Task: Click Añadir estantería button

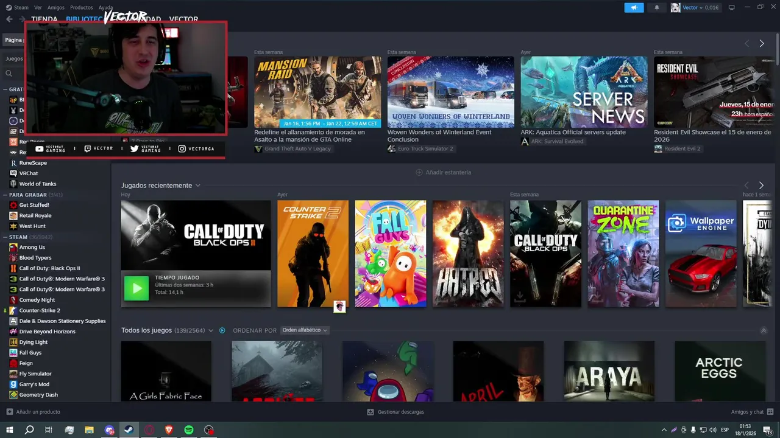Action: click(443, 172)
